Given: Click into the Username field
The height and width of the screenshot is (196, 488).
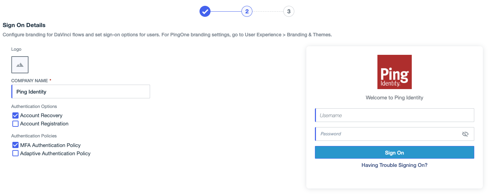Looking at the screenshot, I should [395, 115].
